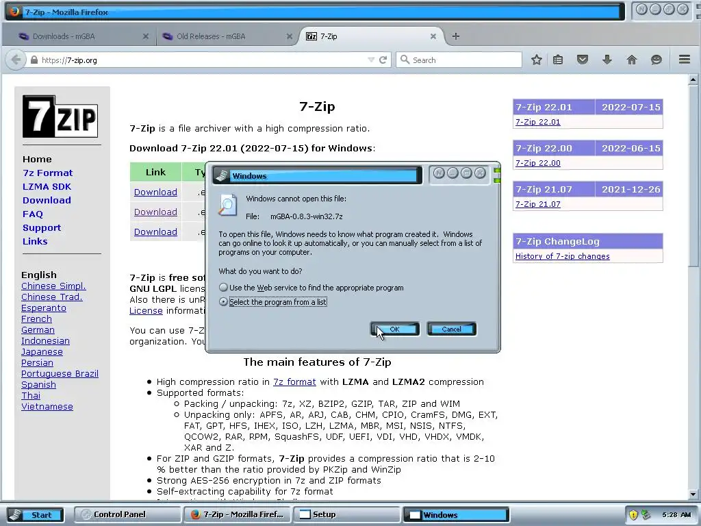Switch language to Chinese Trad.

point(52,297)
